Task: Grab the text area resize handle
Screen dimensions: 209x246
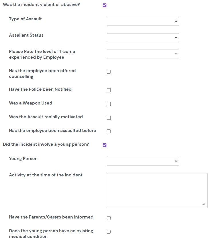Action: coord(203,204)
